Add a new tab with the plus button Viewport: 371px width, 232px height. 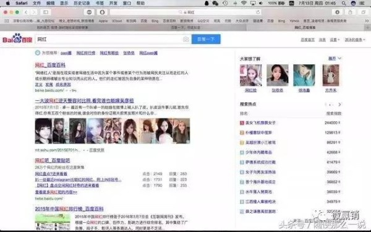[368, 27]
